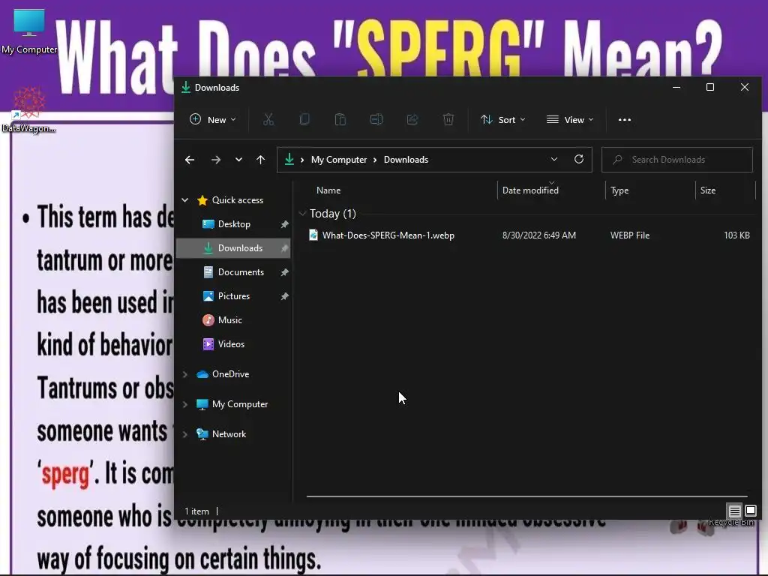Click the Cut scissors icon
The width and height of the screenshot is (768, 576).
tap(268, 119)
